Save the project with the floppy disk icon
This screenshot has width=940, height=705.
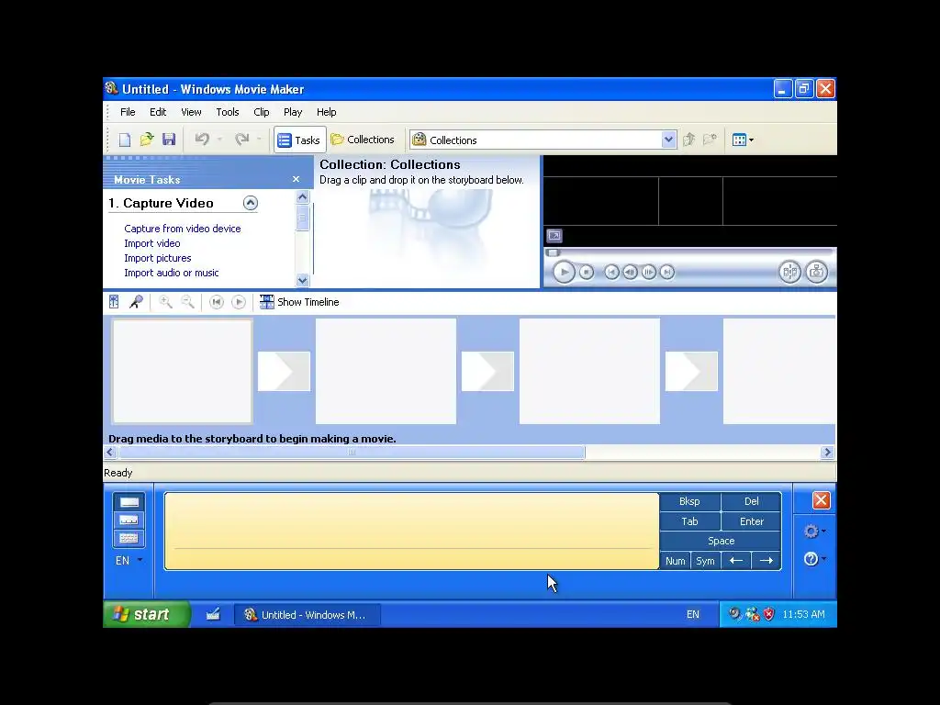click(169, 140)
